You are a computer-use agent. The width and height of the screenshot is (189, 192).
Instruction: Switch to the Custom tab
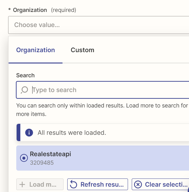(83, 50)
